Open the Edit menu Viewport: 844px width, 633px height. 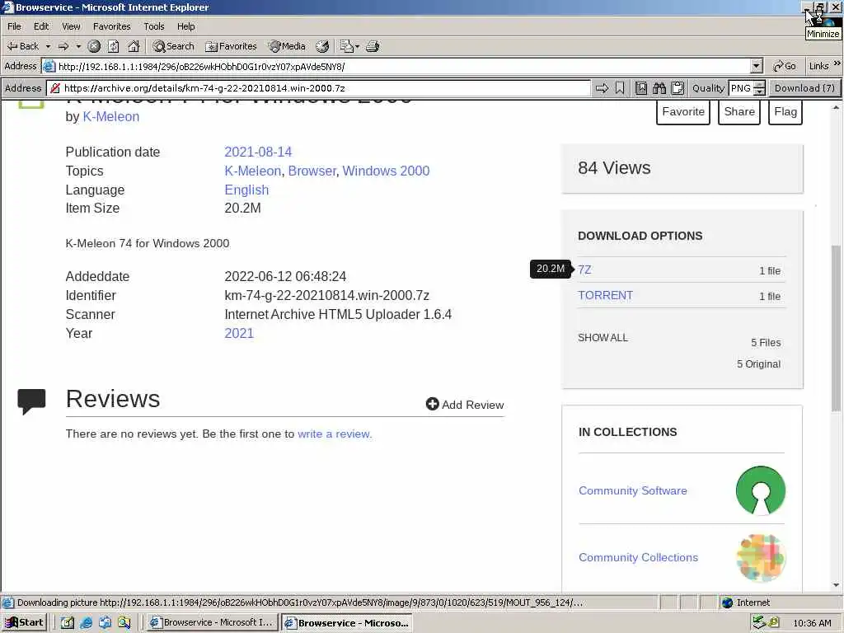[x=41, y=26]
